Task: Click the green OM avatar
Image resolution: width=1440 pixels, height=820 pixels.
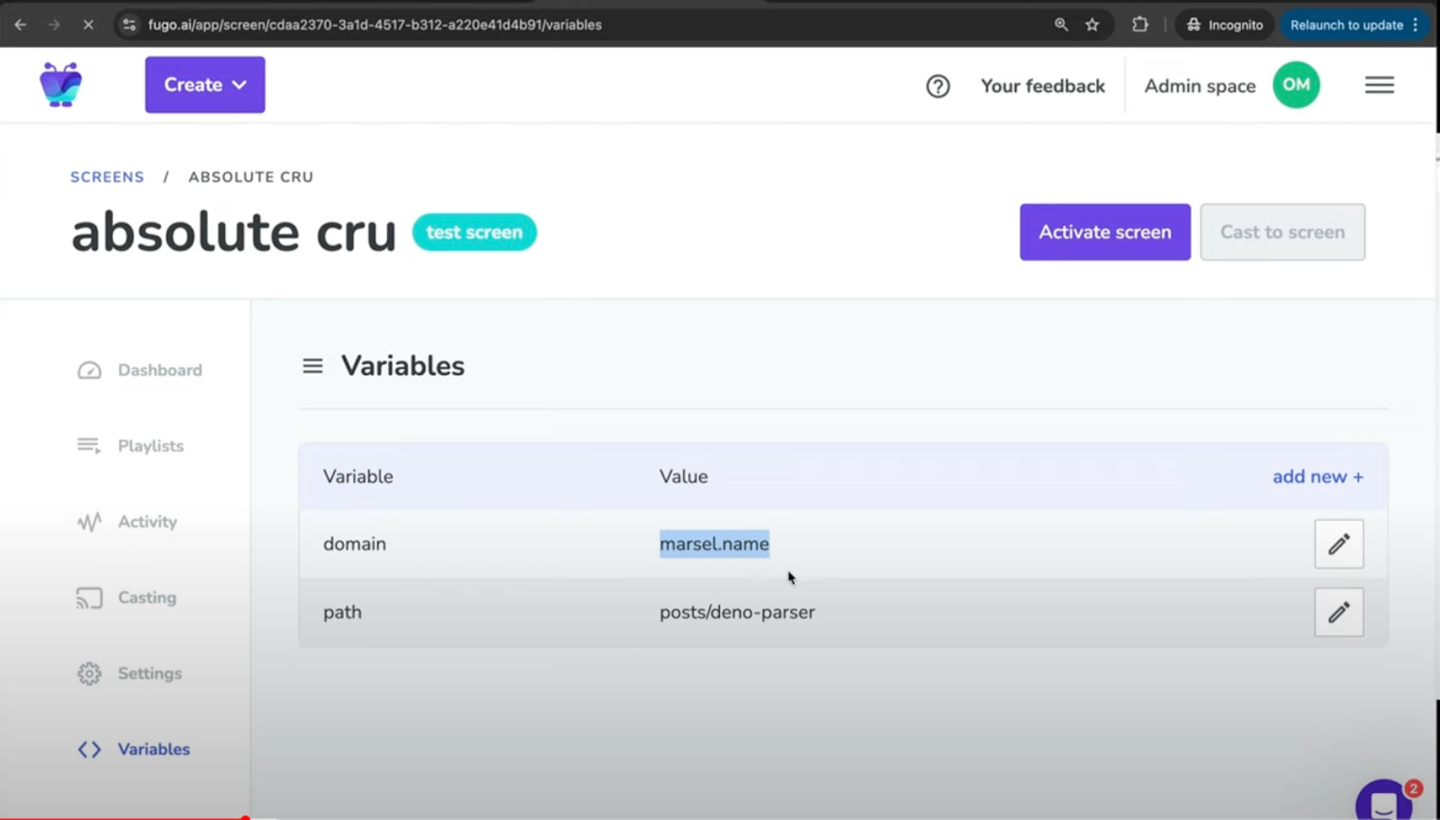Action: click(x=1296, y=85)
